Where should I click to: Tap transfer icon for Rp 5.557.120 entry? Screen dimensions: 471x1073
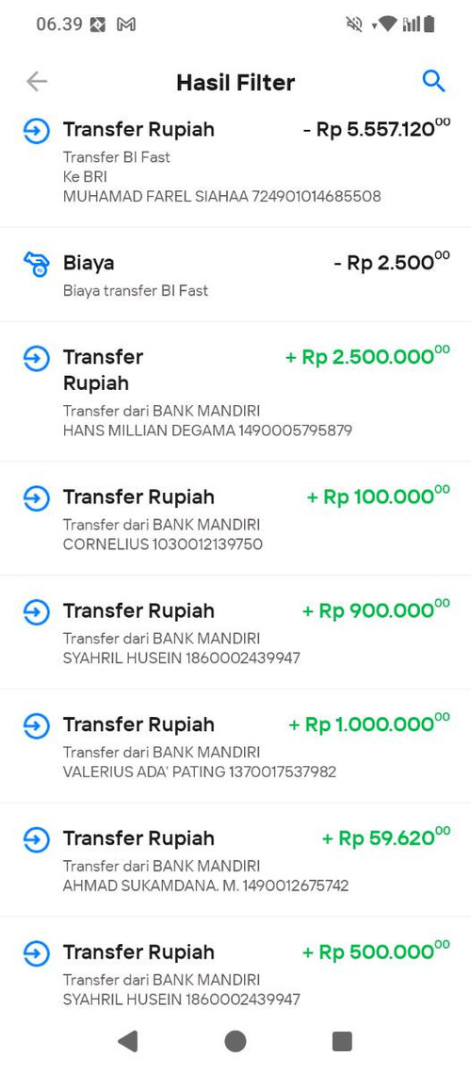[37, 130]
